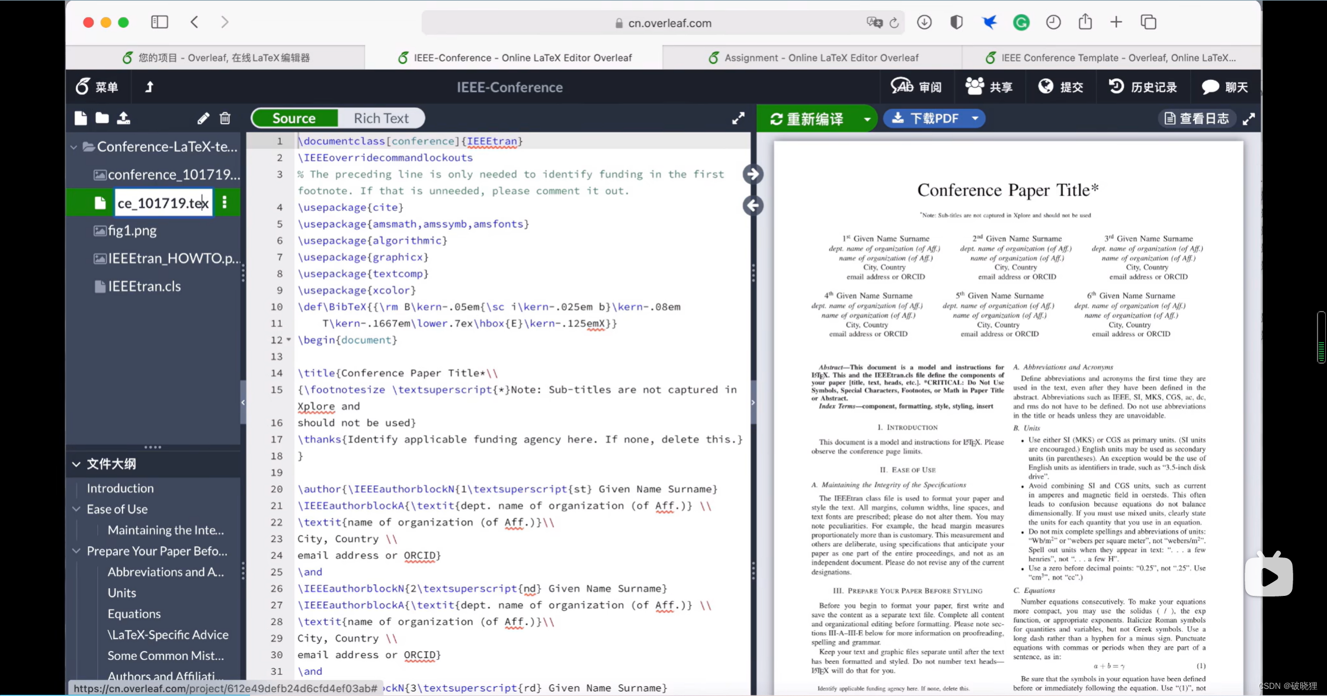1327x696 pixels.
Task: Switch the editor to Rich Text mode
Action: coord(381,118)
